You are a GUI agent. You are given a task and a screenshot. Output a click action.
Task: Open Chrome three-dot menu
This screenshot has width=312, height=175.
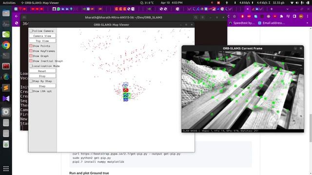pyautogui.click(x=308, y=17)
